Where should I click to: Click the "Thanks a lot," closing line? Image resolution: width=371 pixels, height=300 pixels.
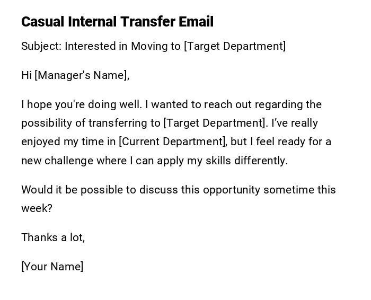[53, 237]
